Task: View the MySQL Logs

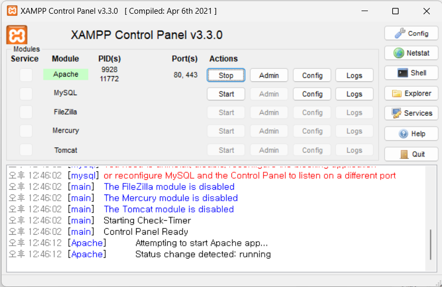Action: click(x=354, y=94)
